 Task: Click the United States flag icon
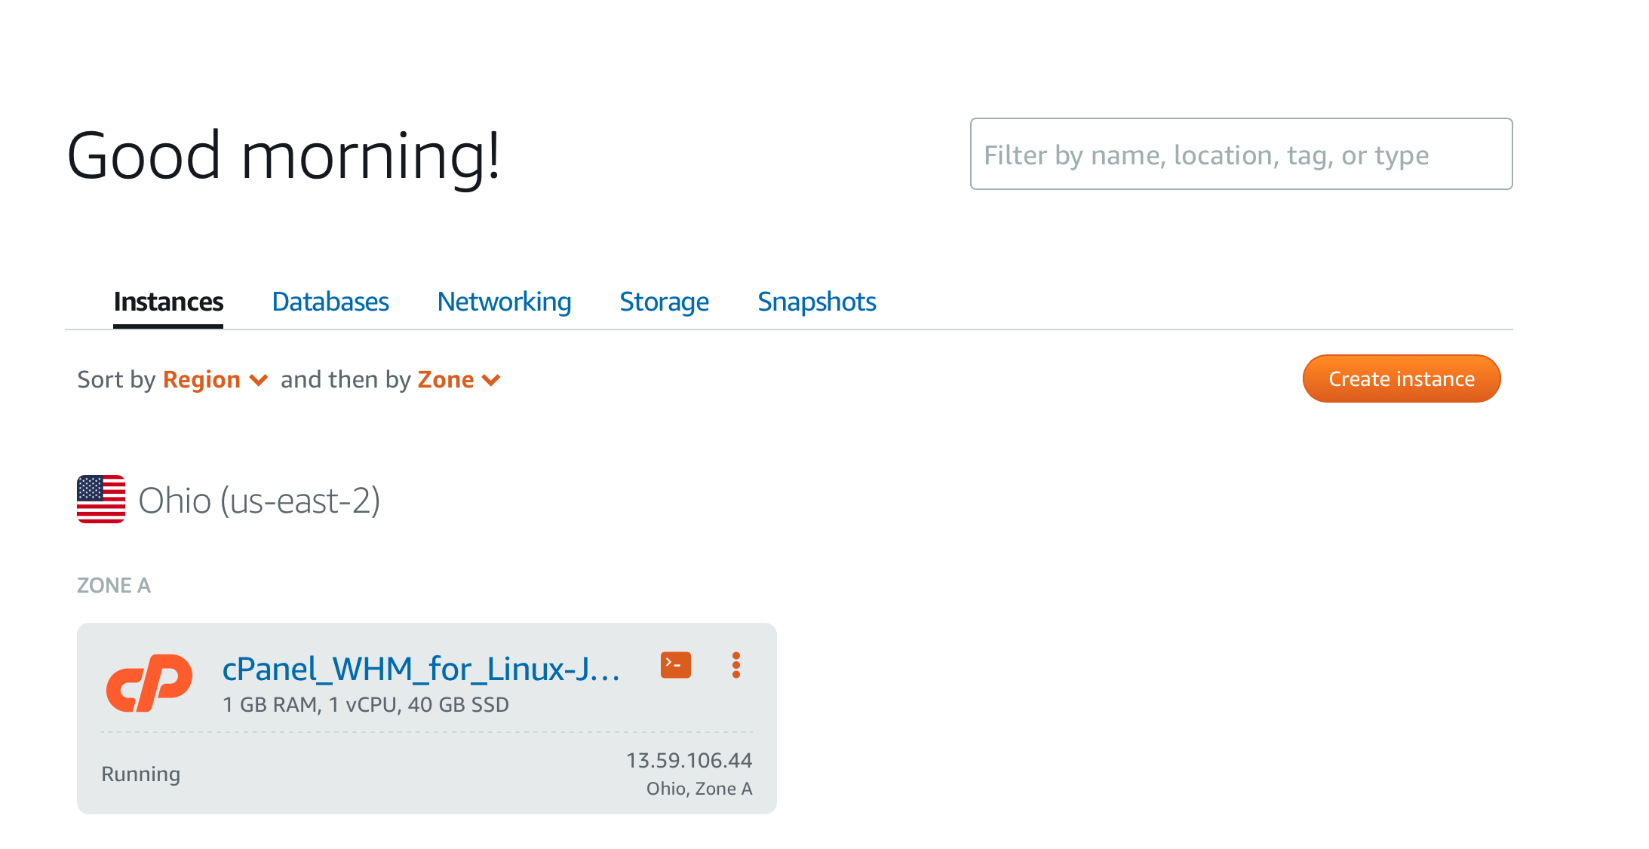click(101, 499)
